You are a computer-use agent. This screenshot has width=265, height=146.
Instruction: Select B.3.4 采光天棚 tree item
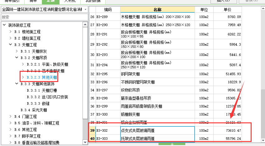point(34,110)
